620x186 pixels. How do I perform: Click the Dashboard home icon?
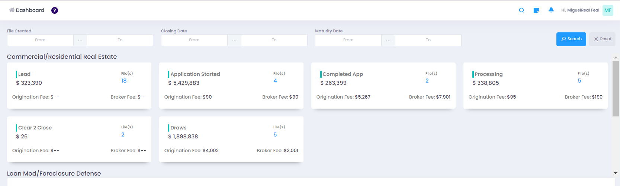(12, 10)
